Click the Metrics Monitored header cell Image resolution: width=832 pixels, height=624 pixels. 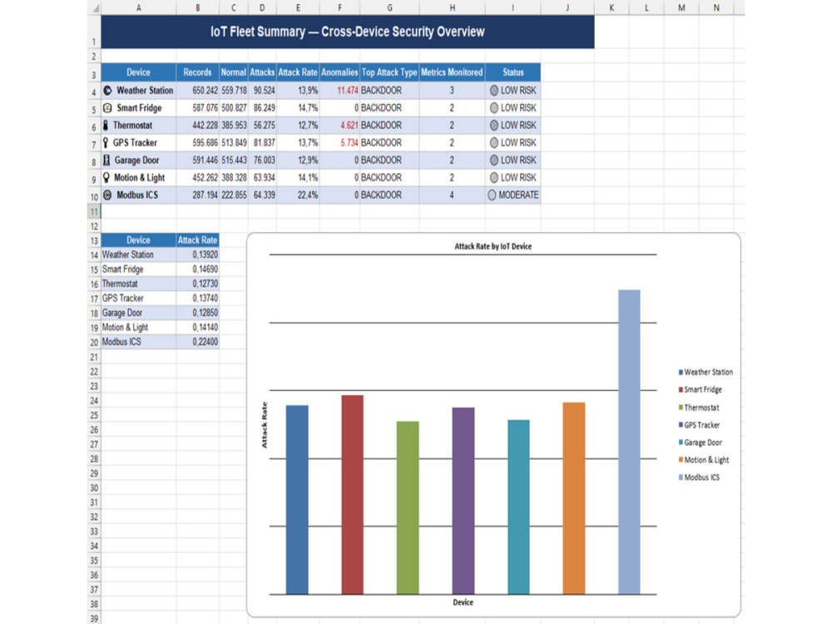click(452, 72)
